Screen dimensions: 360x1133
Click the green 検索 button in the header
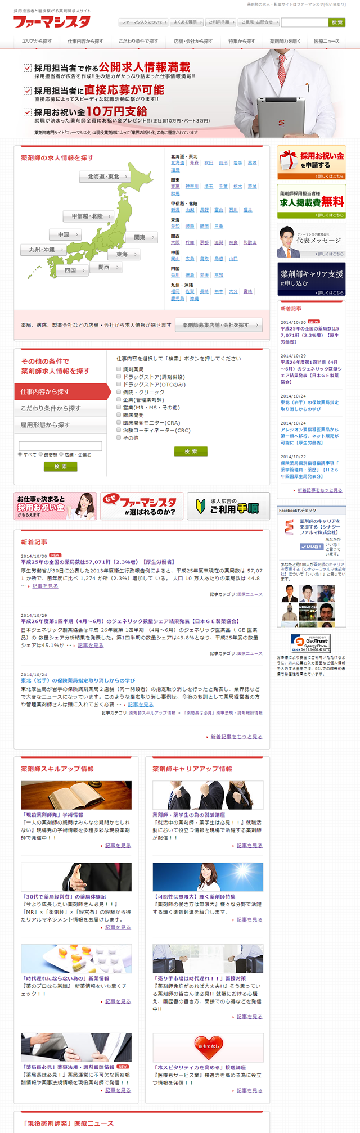(337, 22)
